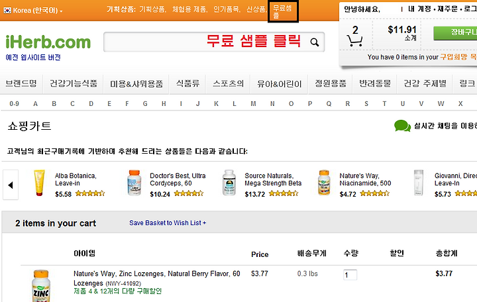477x302 pixels.
Task: Select brand letter N in index
Action: pyautogui.click(x=272, y=104)
